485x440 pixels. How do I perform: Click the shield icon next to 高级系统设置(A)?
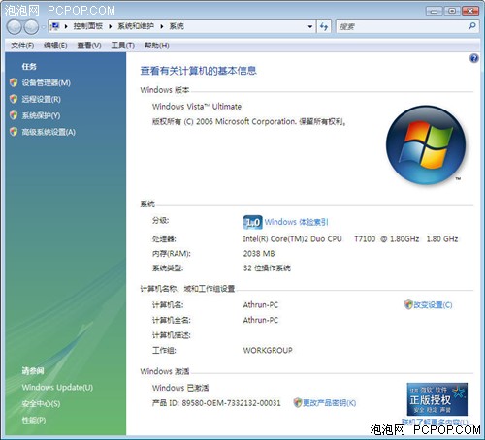14,132
